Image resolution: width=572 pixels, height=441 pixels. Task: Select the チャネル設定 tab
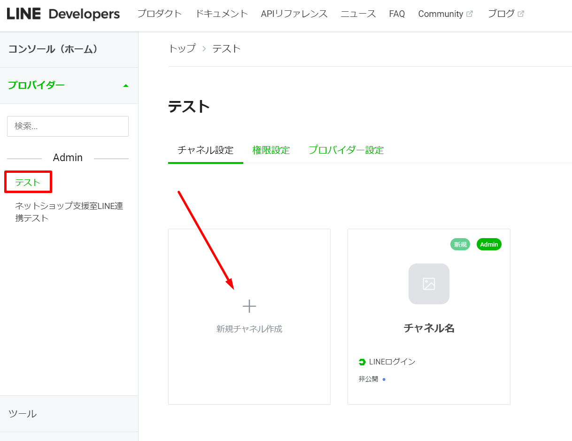point(205,150)
